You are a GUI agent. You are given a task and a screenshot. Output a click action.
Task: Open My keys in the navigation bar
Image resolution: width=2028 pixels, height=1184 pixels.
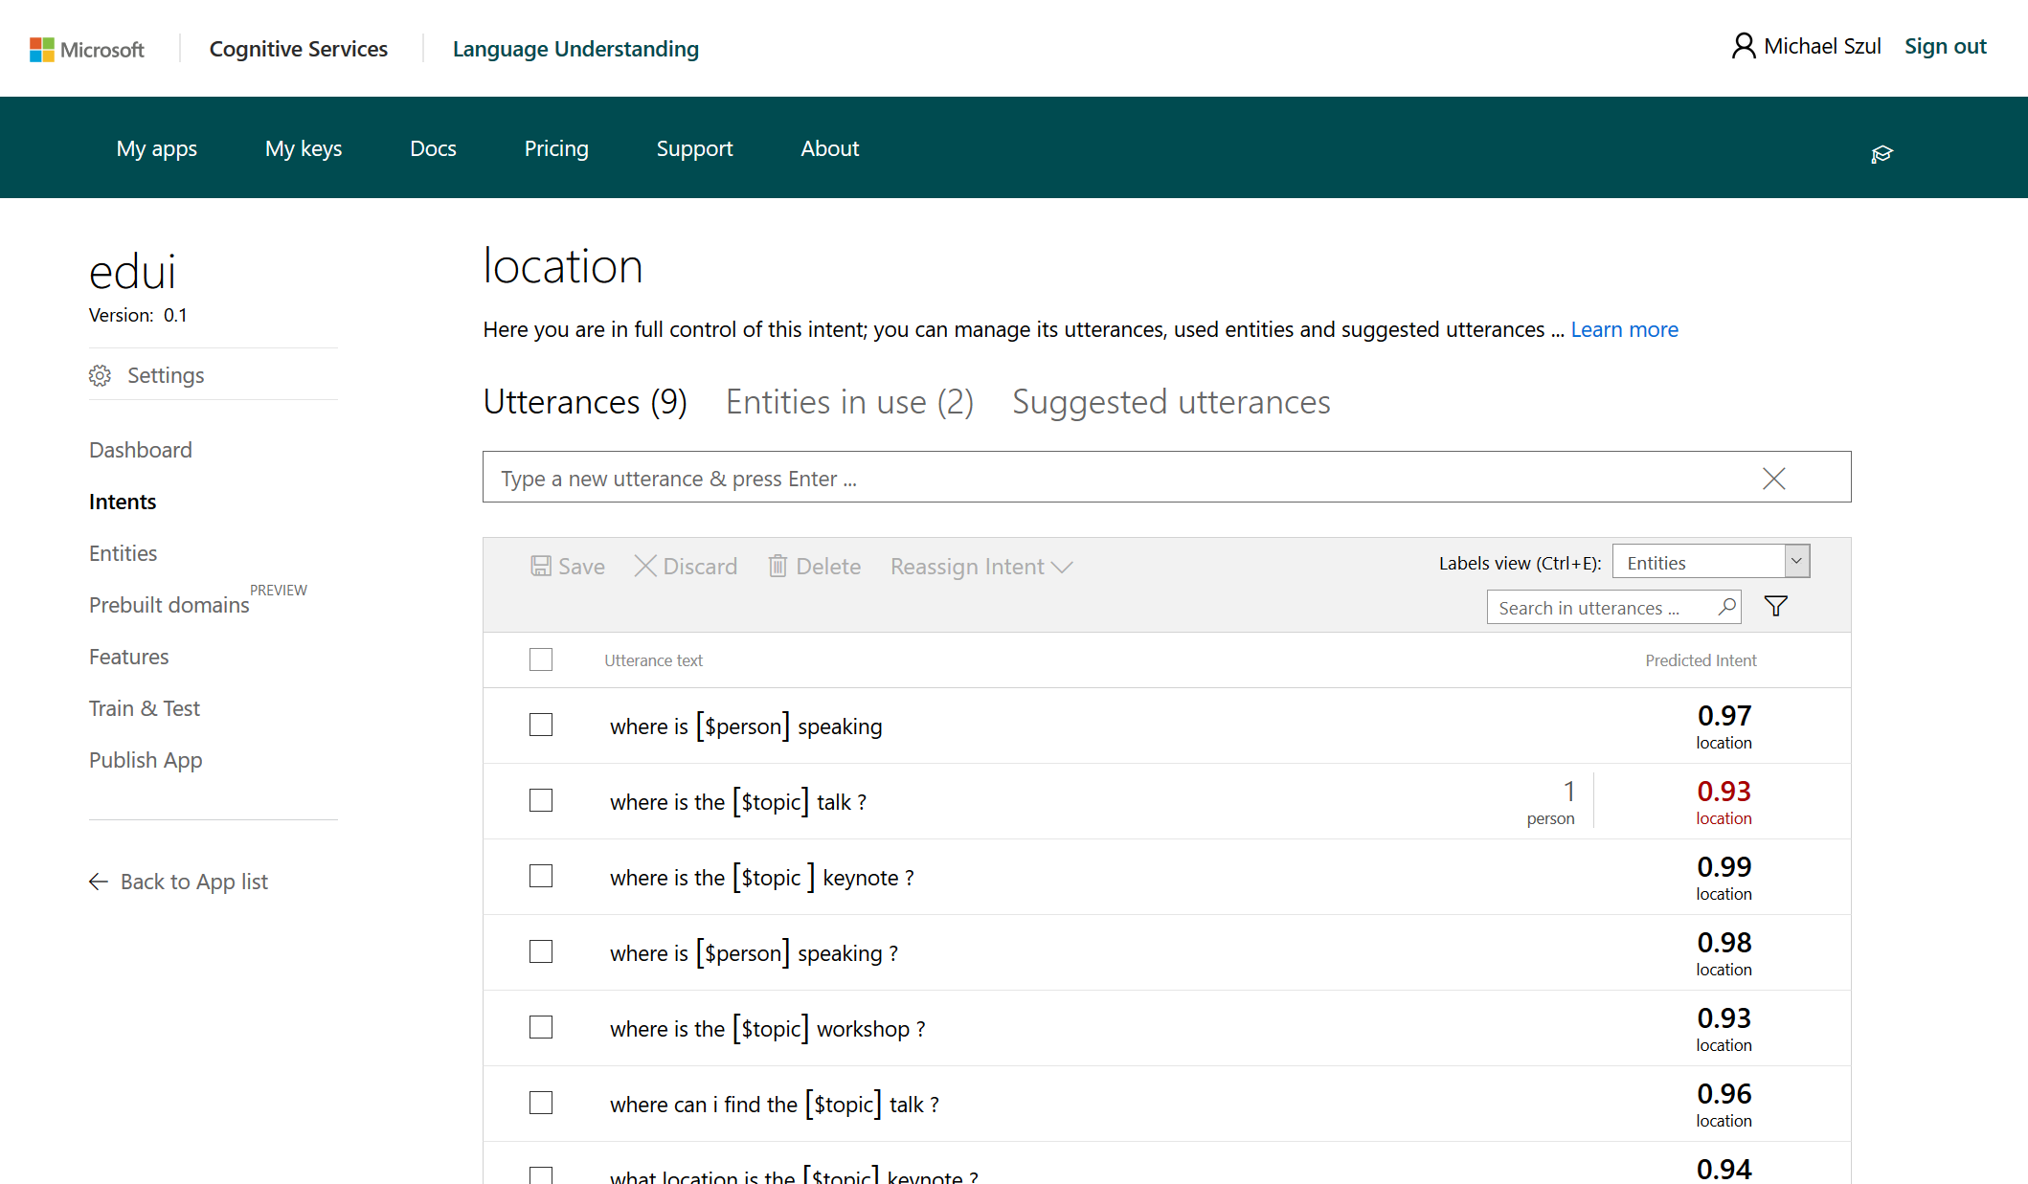[304, 148]
